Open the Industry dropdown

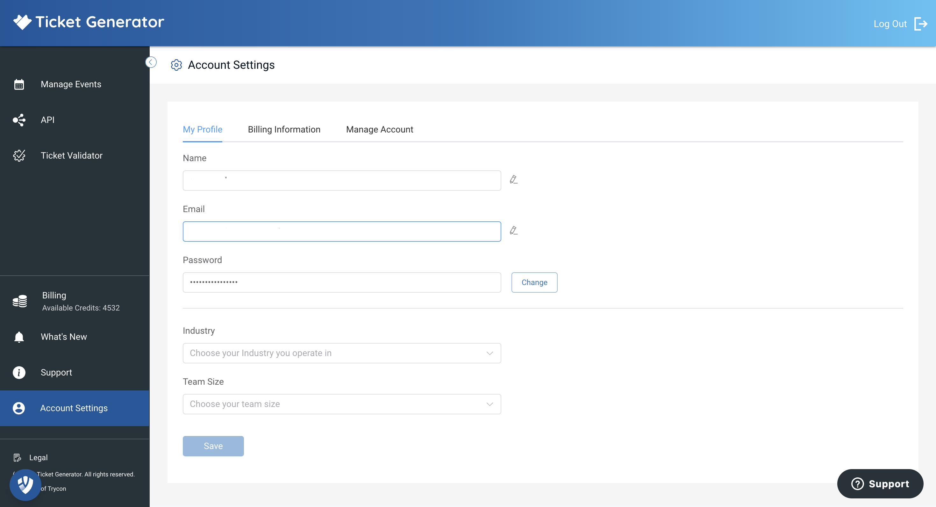point(341,353)
